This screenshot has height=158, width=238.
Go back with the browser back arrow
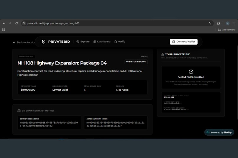click(x=4, y=23)
